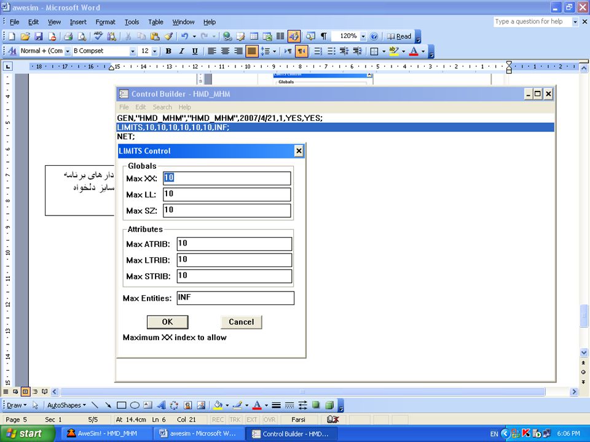Insert an Excel worksheet
The height and width of the screenshot is (442, 590).
click(x=267, y=36)
